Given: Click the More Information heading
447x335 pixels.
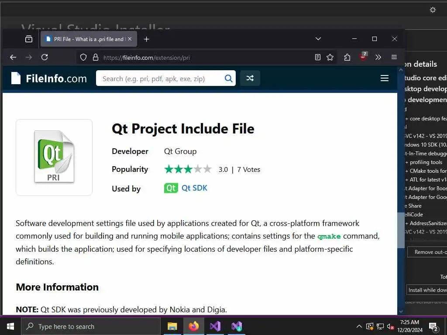Looking at the screenshot, I should (x=57, y=287).
